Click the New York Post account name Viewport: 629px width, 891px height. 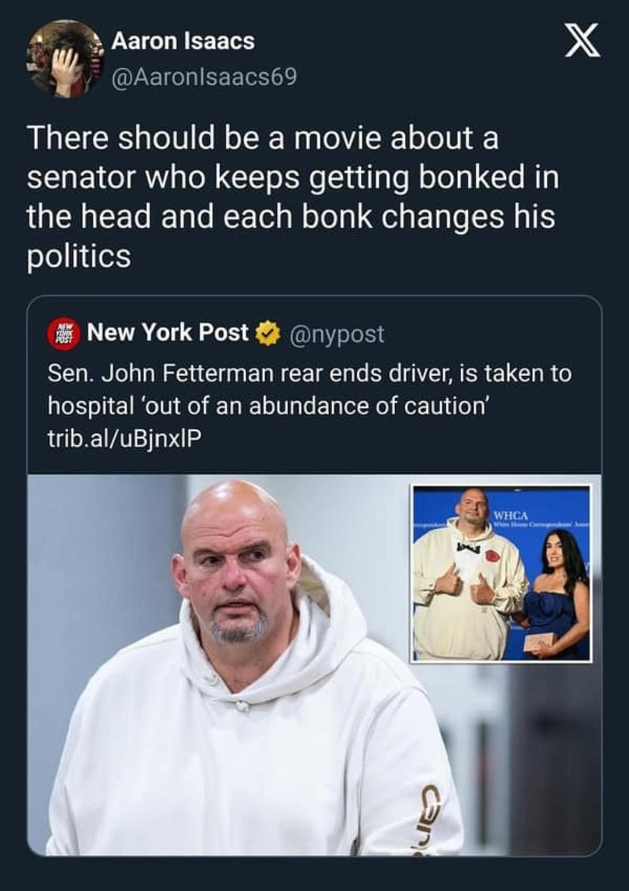(168, 332)
